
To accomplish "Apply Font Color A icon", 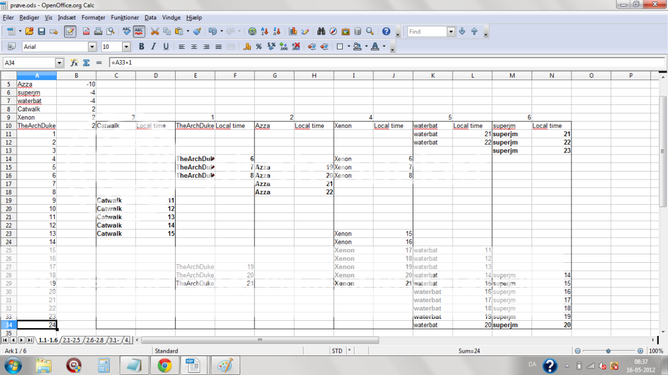I will (375, 47).
